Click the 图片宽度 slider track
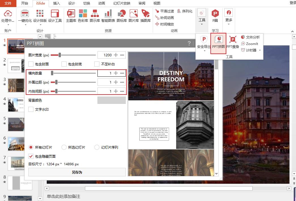This screenshot has height=201, width=296. (73, 55)
